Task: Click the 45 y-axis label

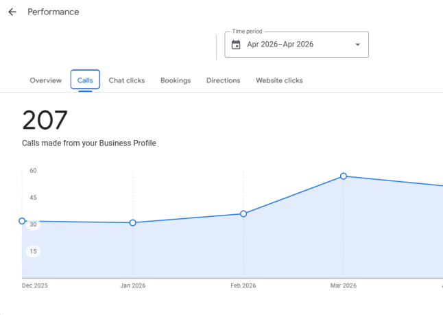Action: pyautogui.click(x=33, y=198)
